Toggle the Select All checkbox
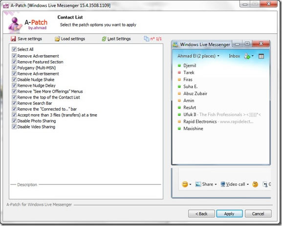The width and height of the screenshot is (282, 226). 14,49
